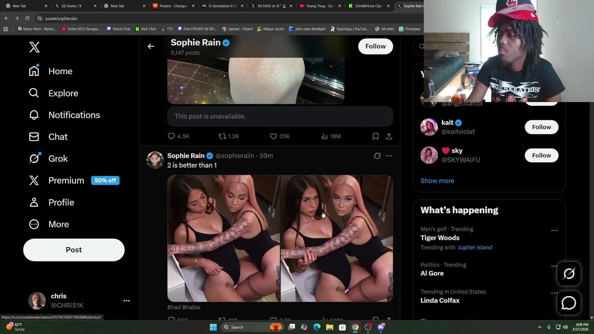Open the three-dot menu on the 59m post

(389, 156)
